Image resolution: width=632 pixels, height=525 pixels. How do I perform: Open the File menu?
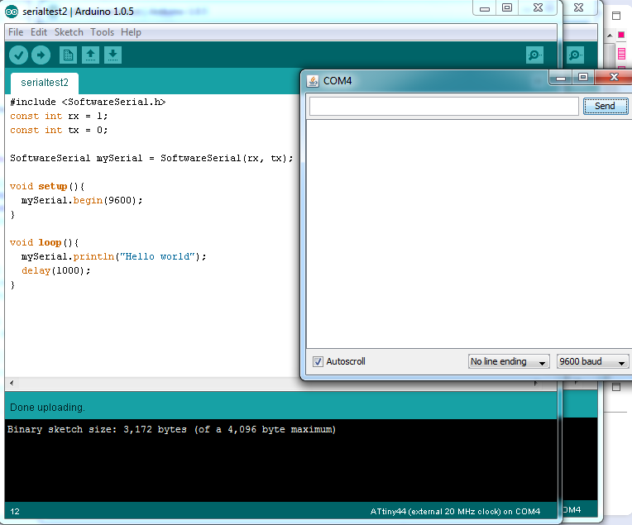click(16, 32)
